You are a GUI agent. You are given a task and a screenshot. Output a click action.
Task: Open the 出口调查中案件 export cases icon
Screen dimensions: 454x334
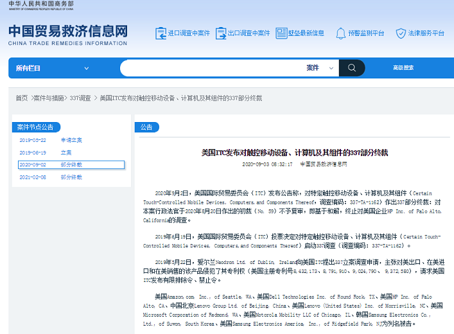[x=221, y=33]
